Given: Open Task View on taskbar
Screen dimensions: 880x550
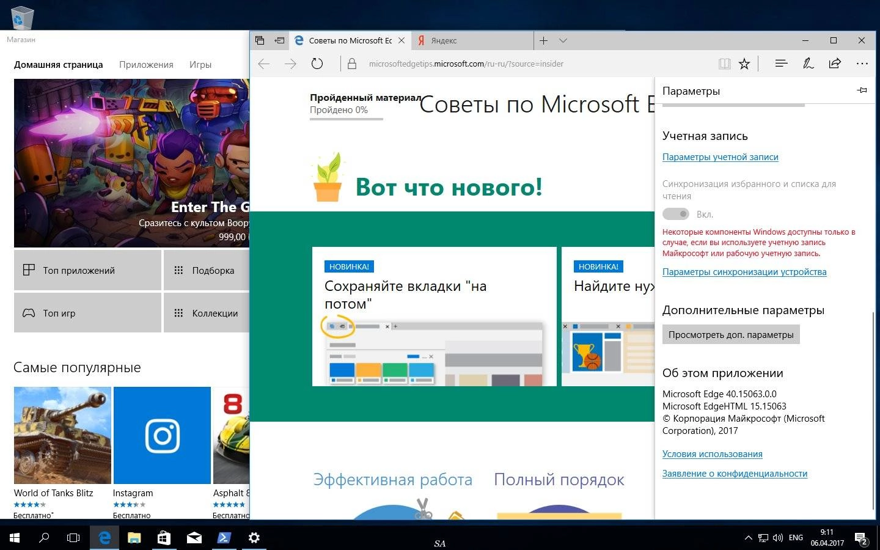Looking at the screenshot, I should point(73,538).
